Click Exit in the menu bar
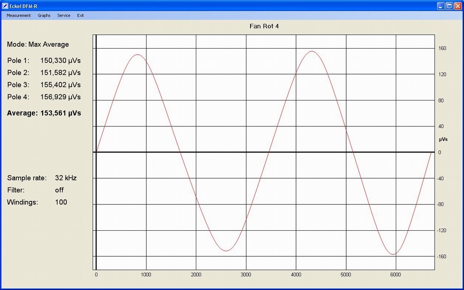The image size is (464, 290). point(81,15)
